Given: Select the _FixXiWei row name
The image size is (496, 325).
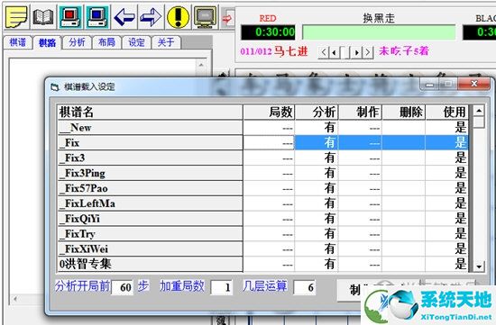Looking at the screenshot, I should tap(150, 248).
